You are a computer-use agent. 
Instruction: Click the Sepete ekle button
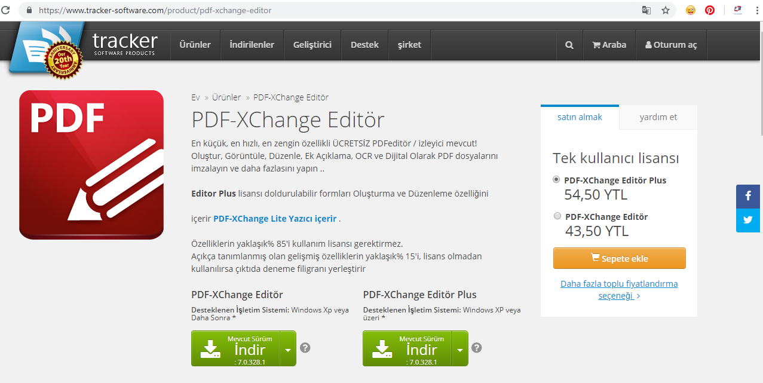(x=620, y=258)
